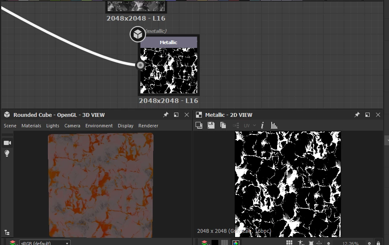Image resolution: width=389 pixels, height=245 pixels.
Task: Pin the Metallic 2D View panel
Action: pyautogui.click(x=357, y=115)
